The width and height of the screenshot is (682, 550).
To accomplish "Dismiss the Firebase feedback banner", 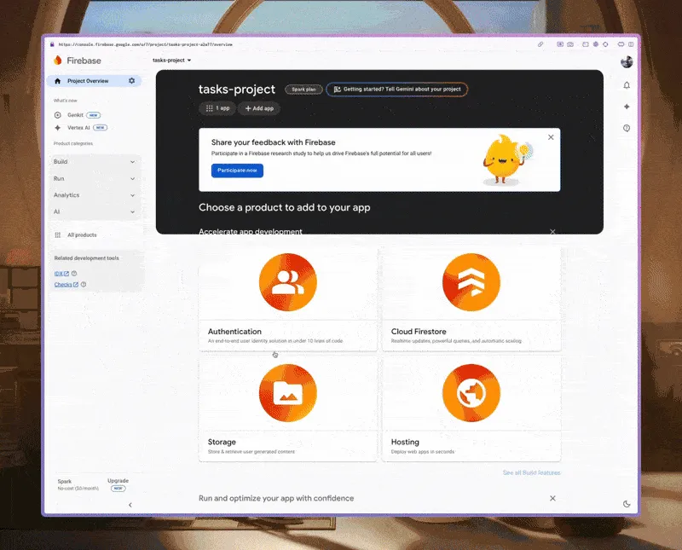I will 551,137.
